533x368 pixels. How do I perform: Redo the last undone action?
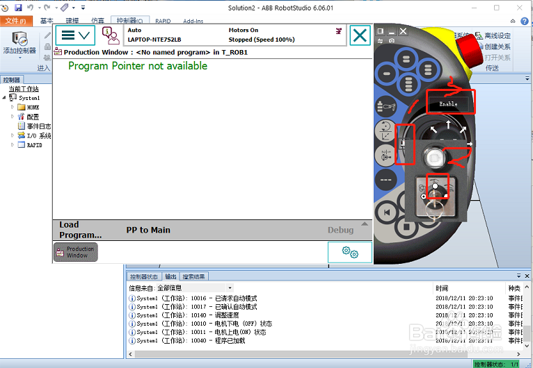click(47, 8)
